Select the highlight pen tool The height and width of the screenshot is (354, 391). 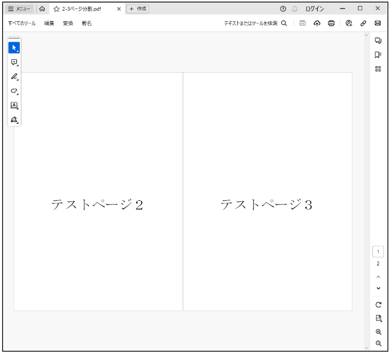point(14,76)
